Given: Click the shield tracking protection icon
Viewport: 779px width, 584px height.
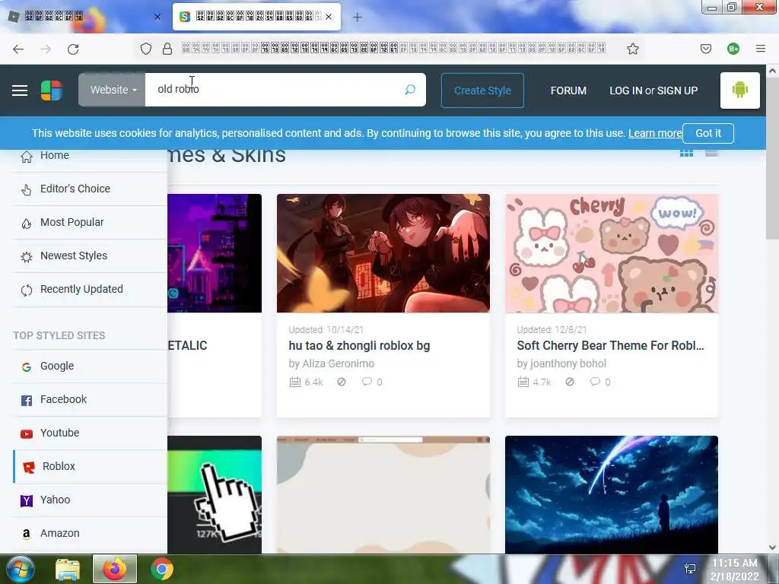Looking at the screenshot, I should (145, 49).
